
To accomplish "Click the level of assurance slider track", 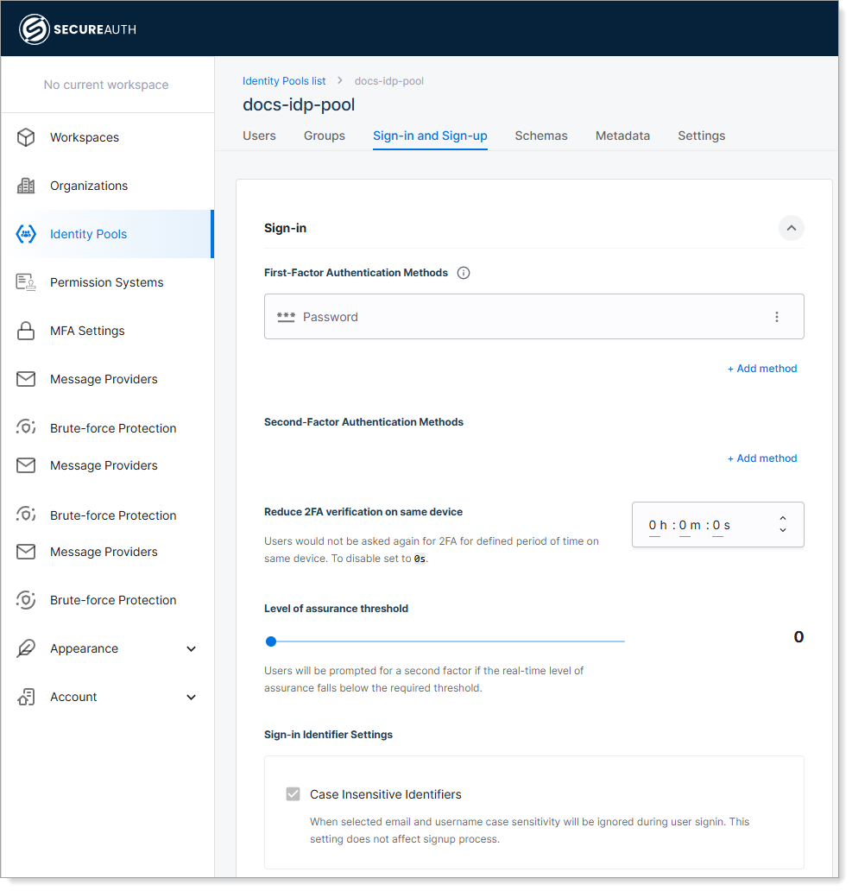I will pyautogui.click(x=445, y=641).
